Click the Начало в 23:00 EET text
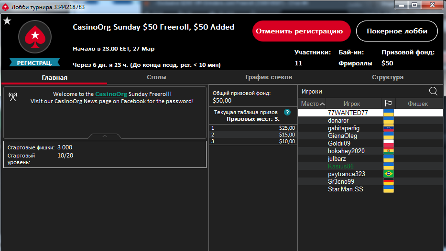Viewport: 446px width, 251px height. [x=113, y=49]
